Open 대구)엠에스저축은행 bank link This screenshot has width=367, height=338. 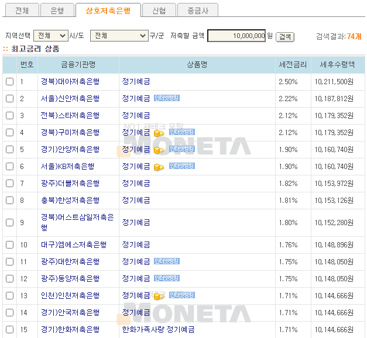pyautogui.click(x=74, y=244)
